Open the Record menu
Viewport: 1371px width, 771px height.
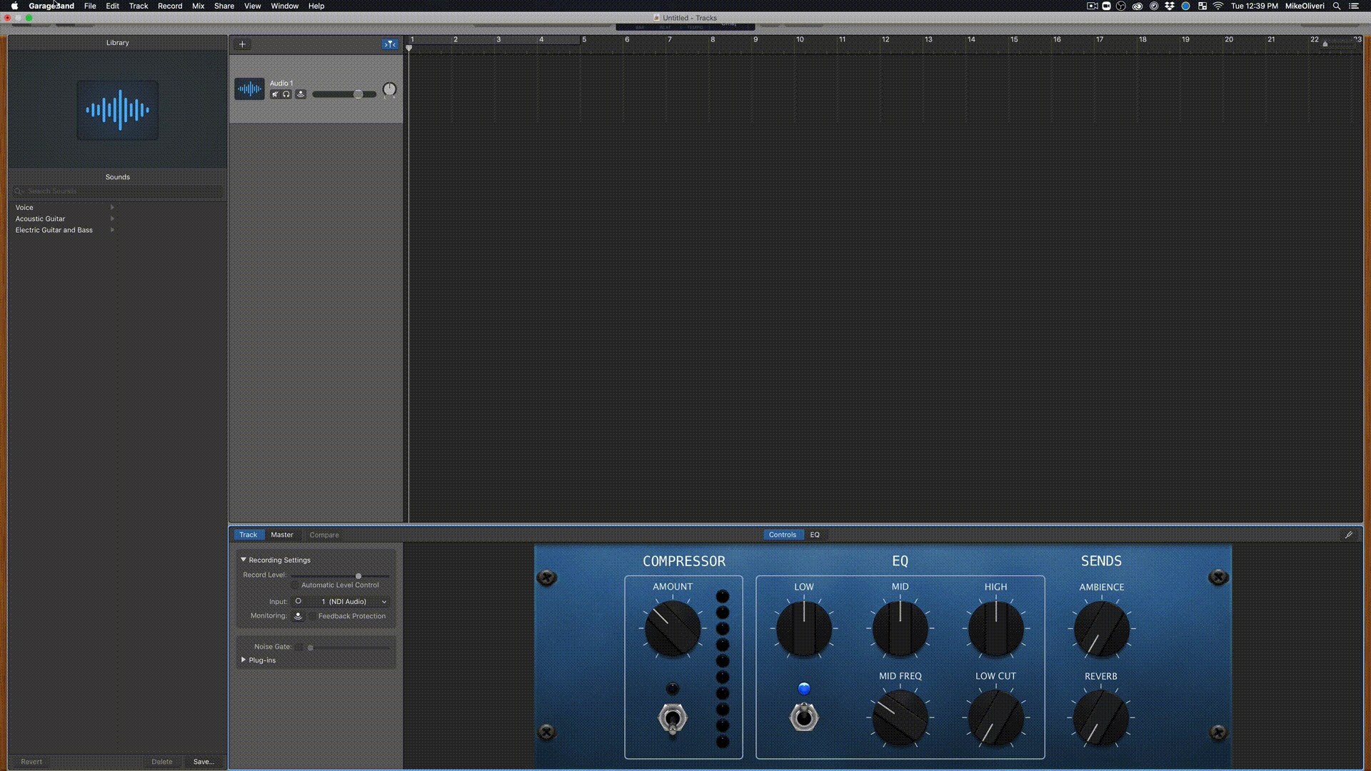[170, 6]
